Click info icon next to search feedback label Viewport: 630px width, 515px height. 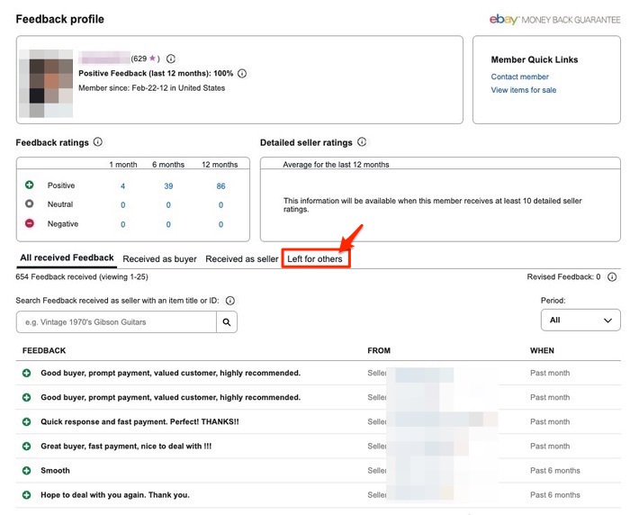(x=230, y=301)
